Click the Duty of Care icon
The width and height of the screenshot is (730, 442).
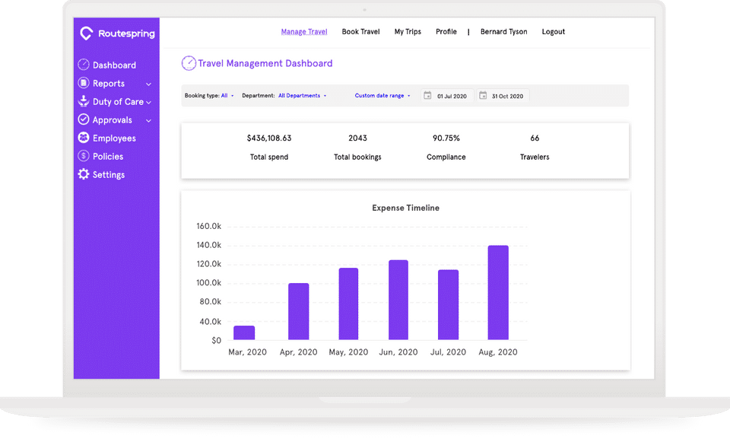(84, 100)
